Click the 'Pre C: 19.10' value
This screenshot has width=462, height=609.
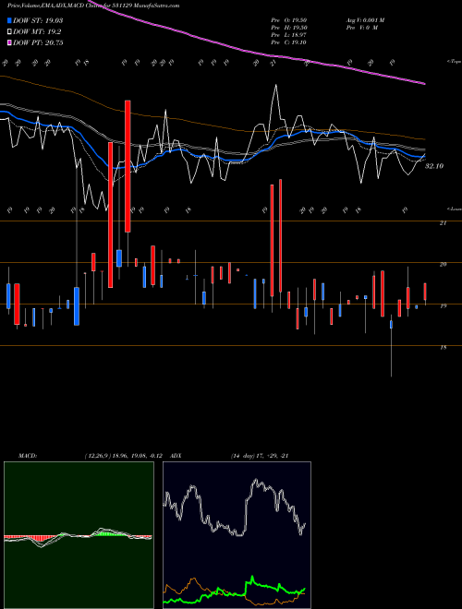tap(289, 42)
